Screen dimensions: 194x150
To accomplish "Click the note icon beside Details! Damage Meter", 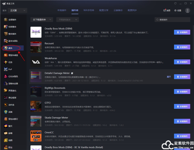I will pos(72,73).
